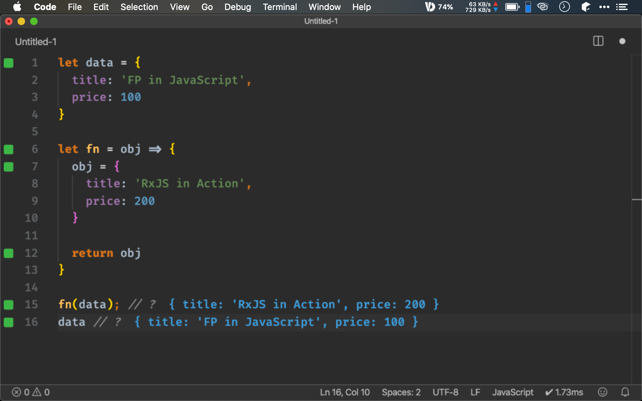Image resolution: width=642 pixels, height=401 pixels.
Task: Open errors and warnings problems indicator
Action: [31, 392]
